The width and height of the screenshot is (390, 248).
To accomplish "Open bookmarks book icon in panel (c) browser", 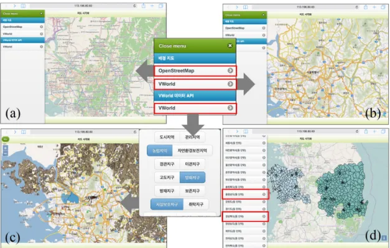I will point(24,132).
